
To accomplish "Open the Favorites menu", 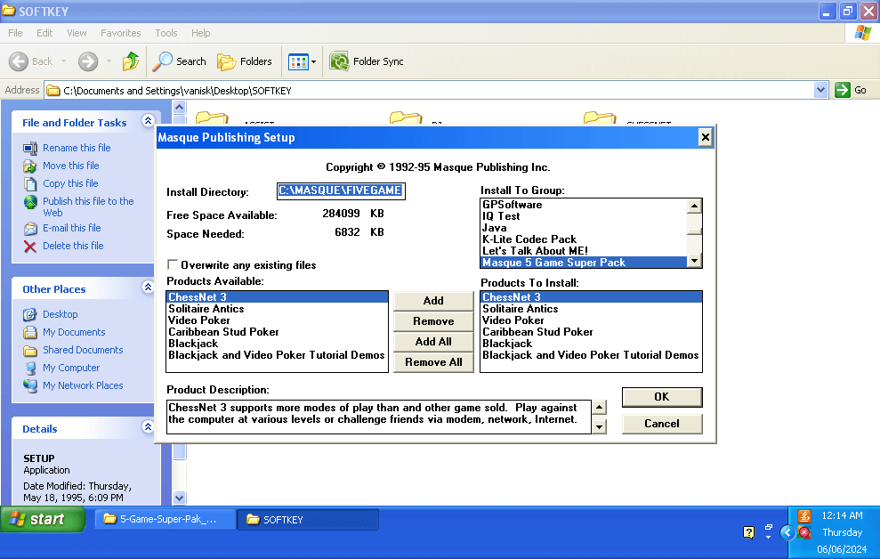I will click(121, 33).
